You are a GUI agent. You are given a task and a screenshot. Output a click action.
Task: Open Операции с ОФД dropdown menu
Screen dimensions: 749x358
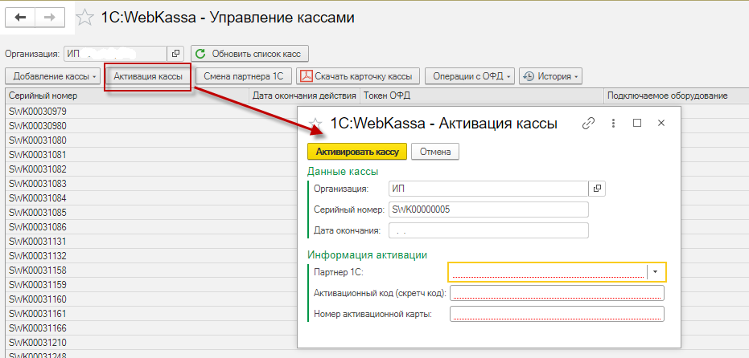[x=470, y=76]
